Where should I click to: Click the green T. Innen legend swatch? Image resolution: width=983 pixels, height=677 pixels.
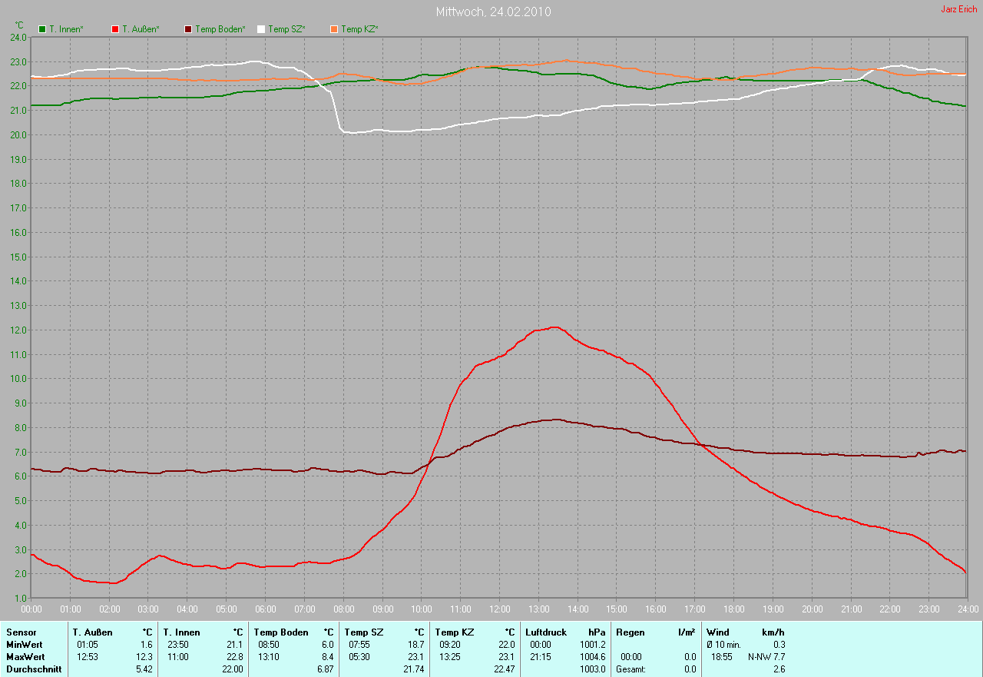pyautogui.click(x=42, y=29)
